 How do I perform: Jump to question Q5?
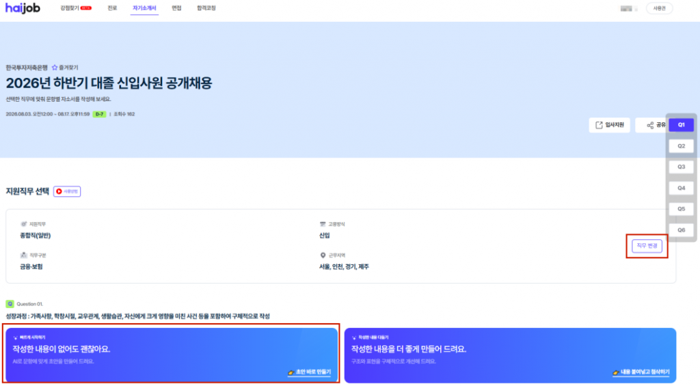point(682,209)
